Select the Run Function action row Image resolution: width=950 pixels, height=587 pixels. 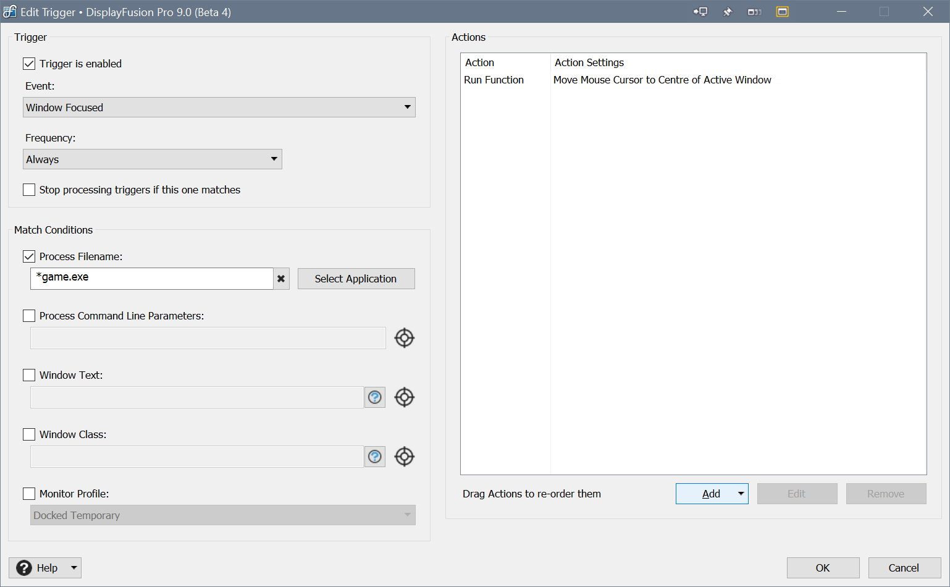pos(494,80)
